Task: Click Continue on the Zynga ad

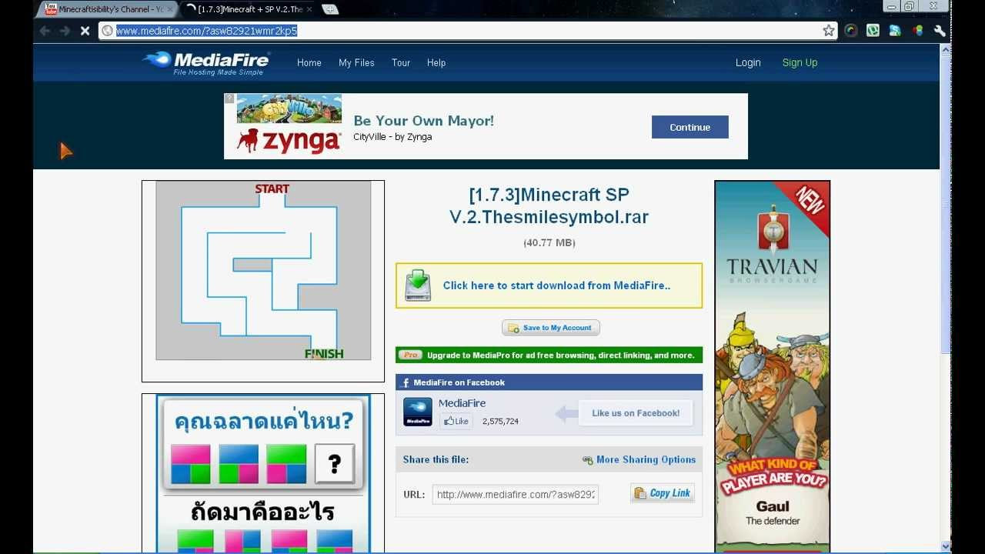Action: (689, 127)
